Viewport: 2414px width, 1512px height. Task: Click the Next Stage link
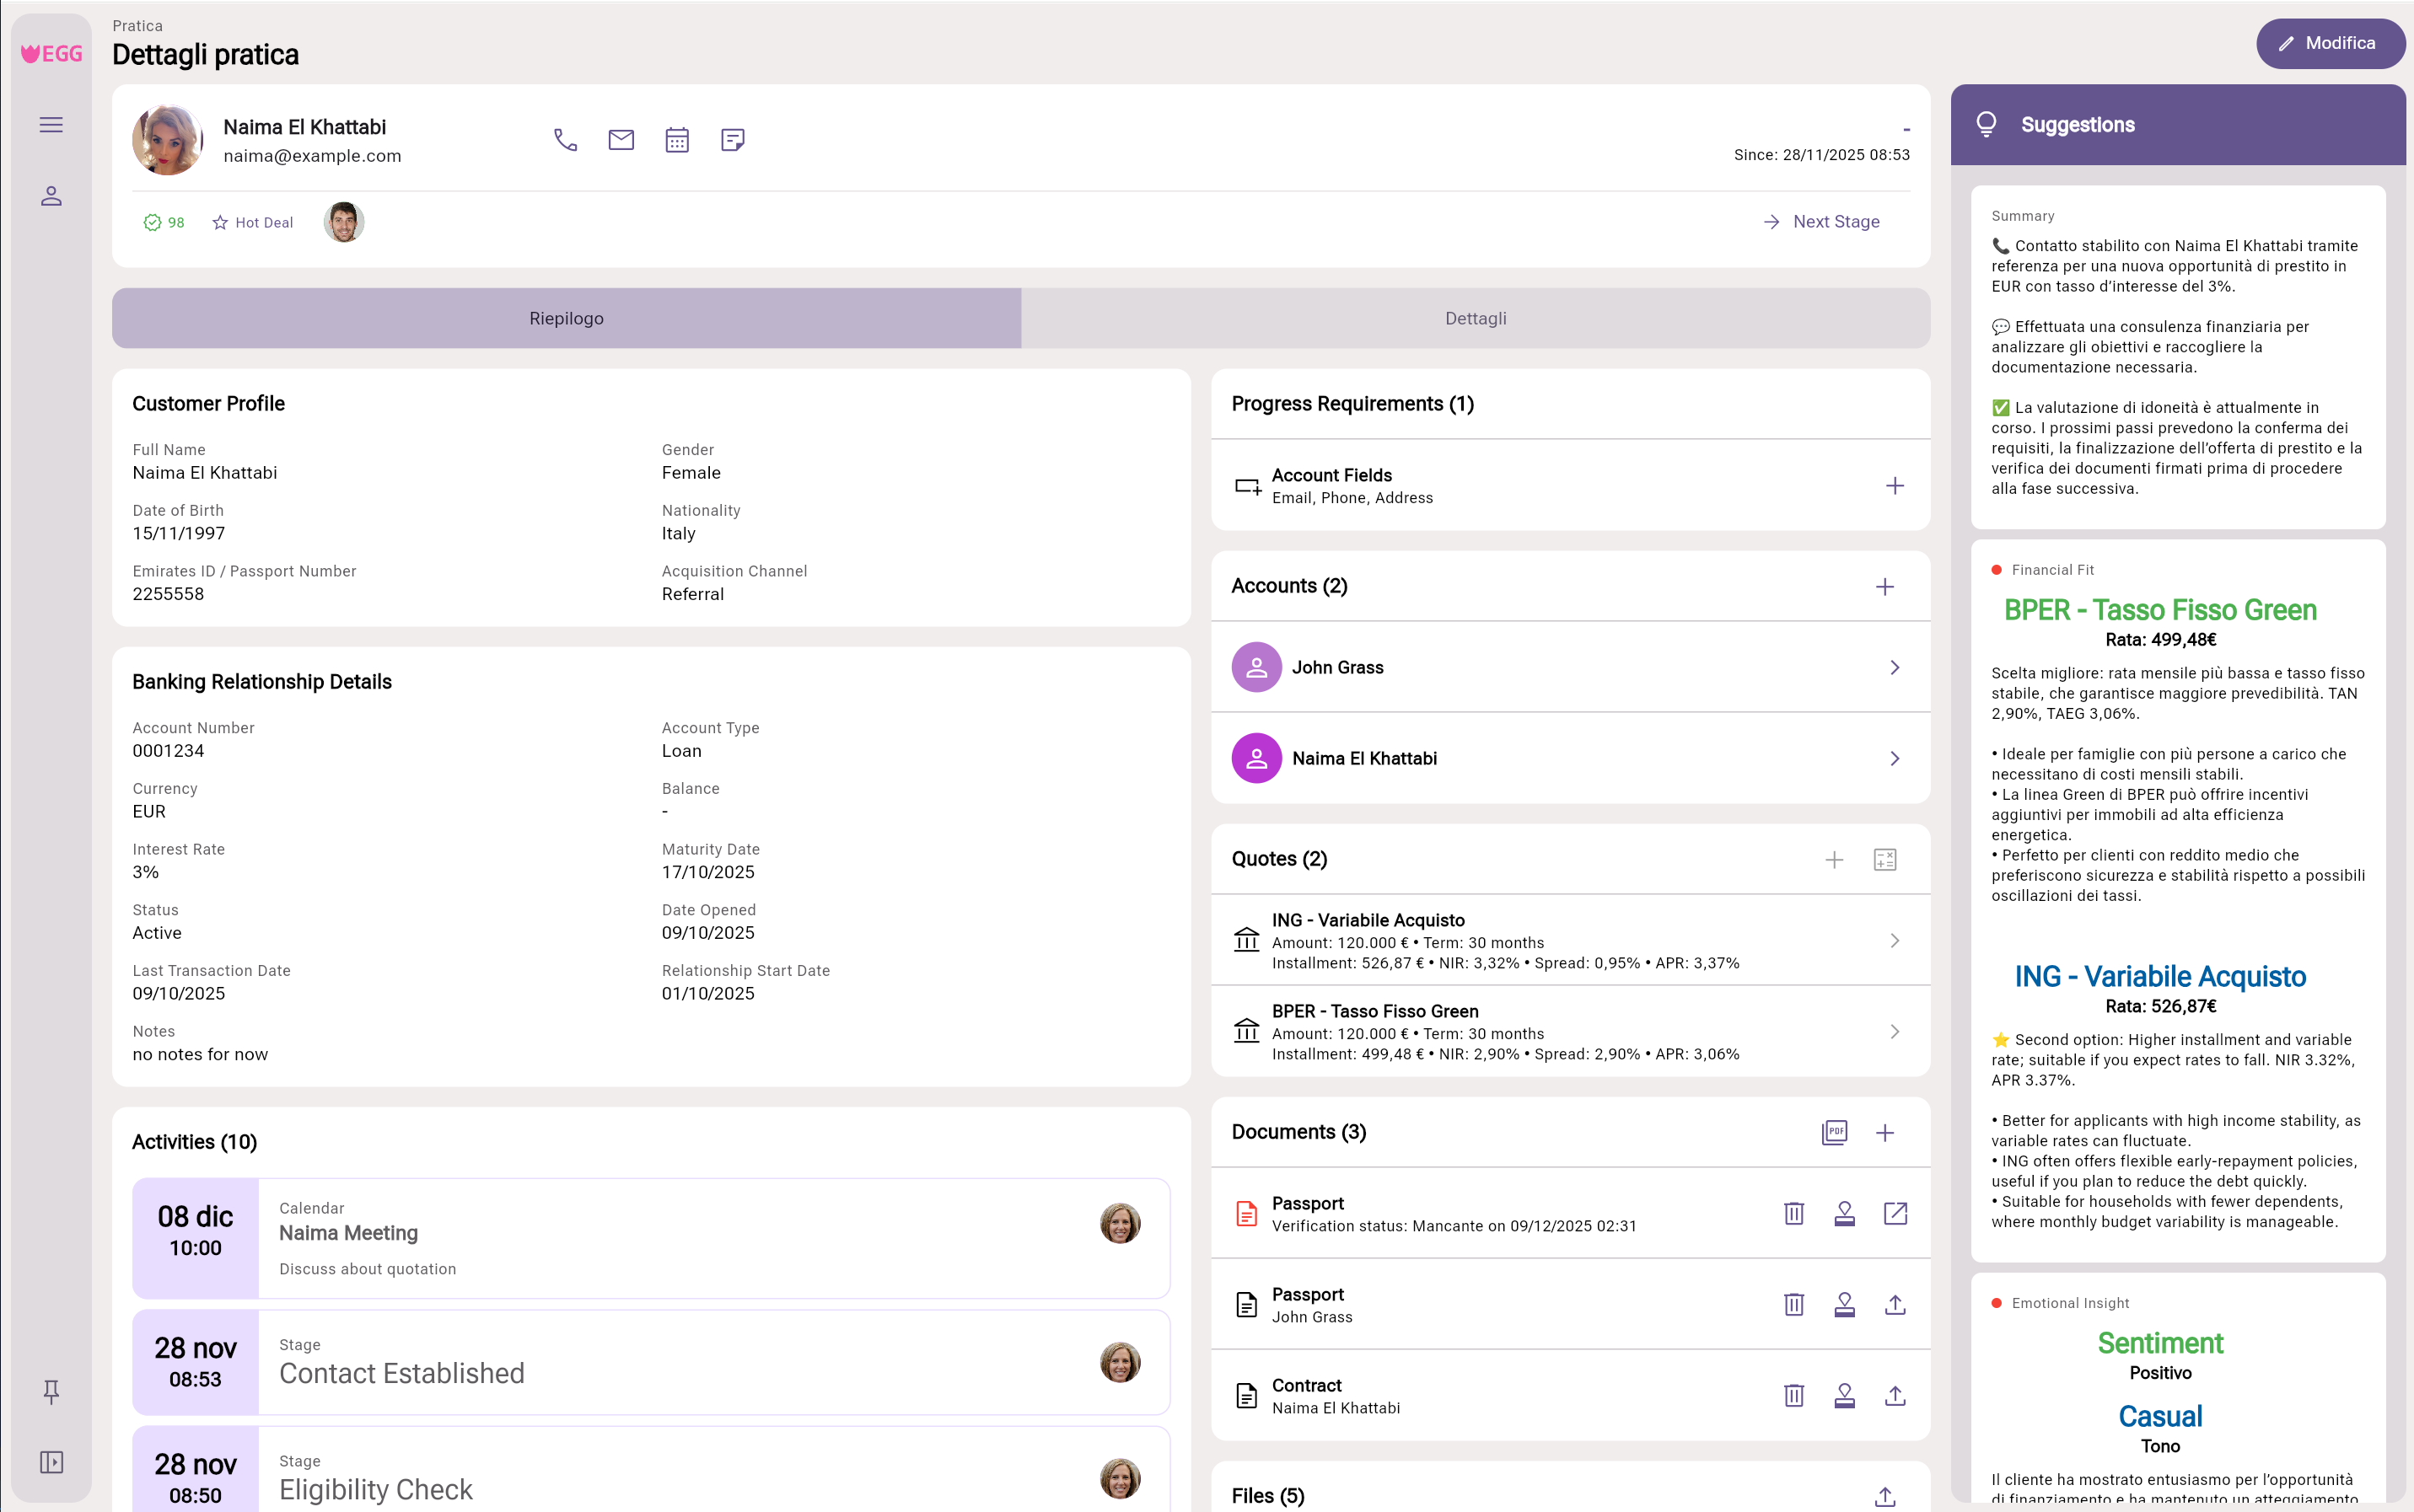(x=1822, y=222)
